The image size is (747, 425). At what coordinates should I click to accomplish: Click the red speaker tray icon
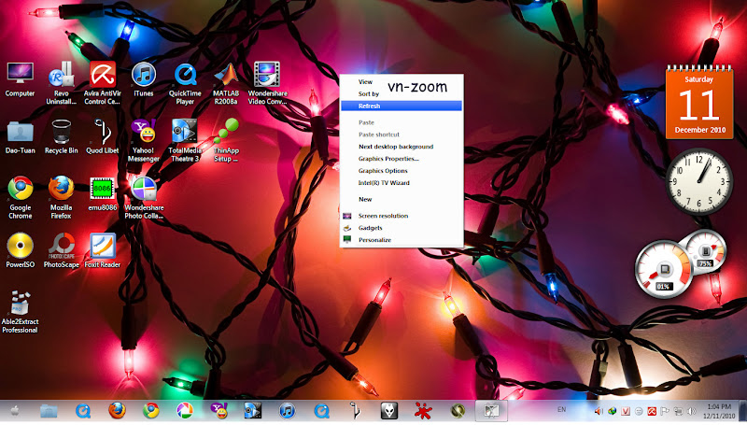[599, 411]
